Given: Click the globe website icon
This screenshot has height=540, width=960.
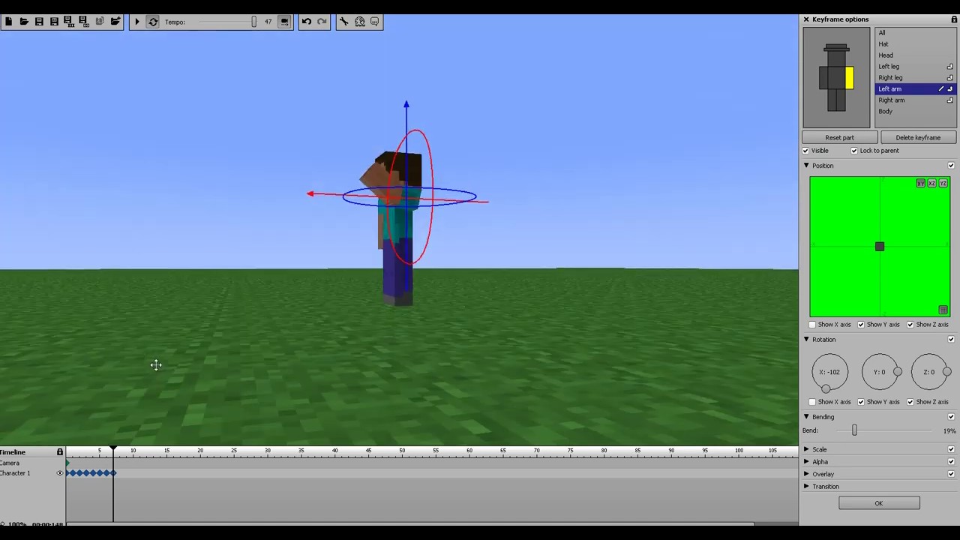Looking at the screenshot, I should (x=359, y=22).
